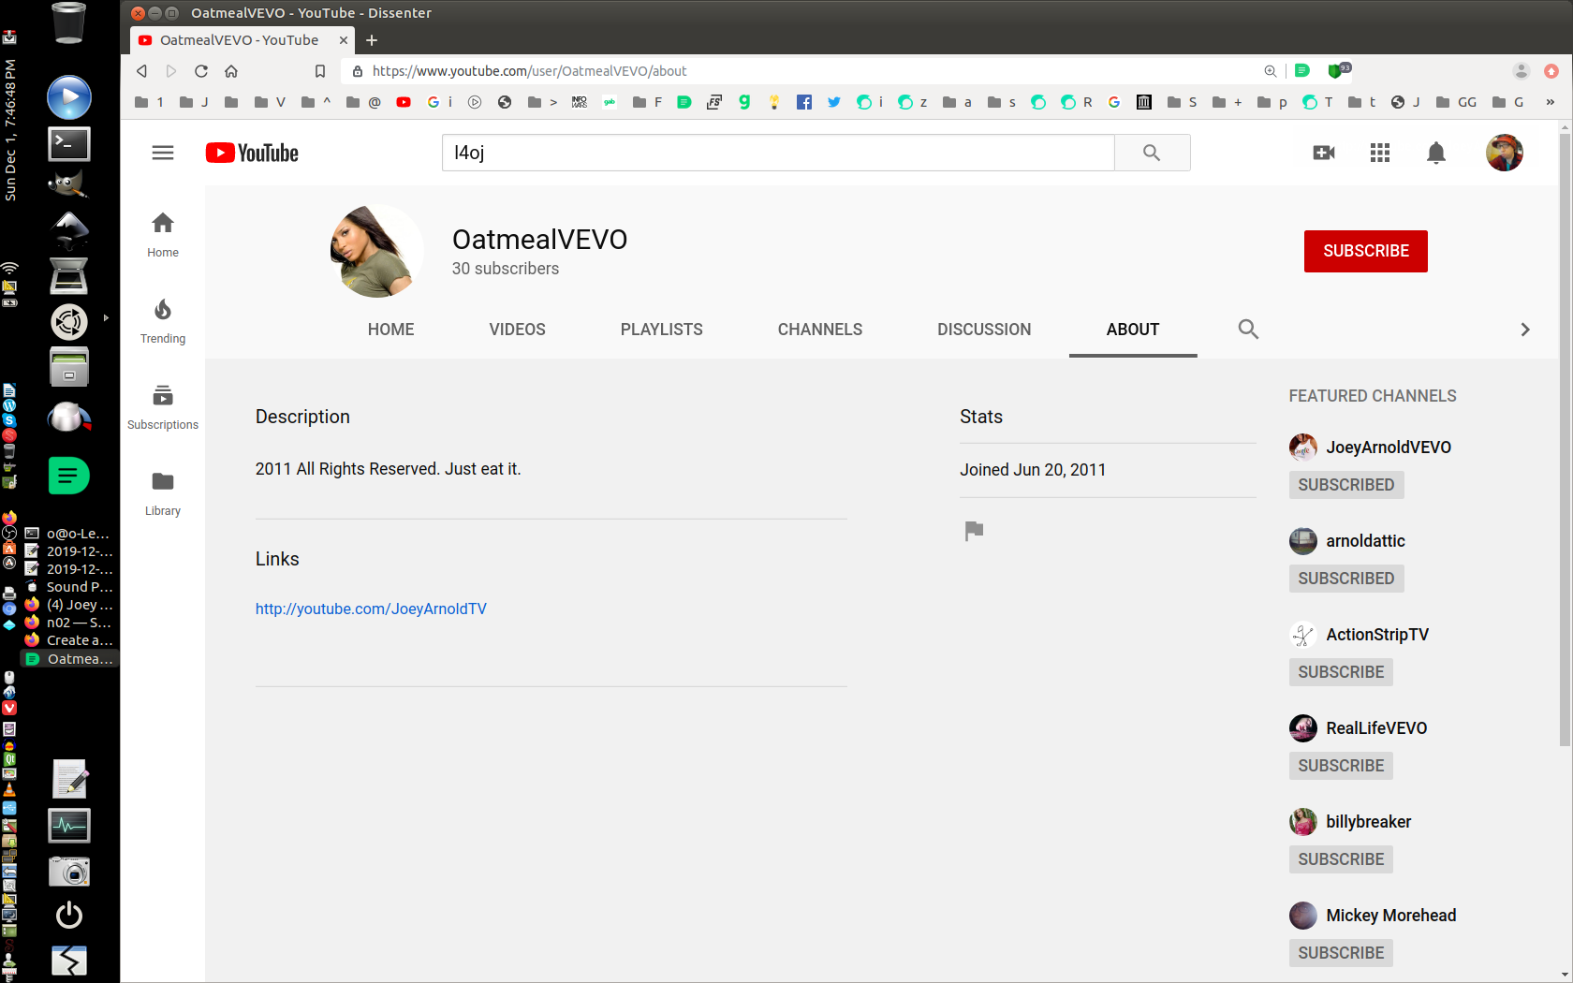The height and width of the screenshot is (983, 1573).
Task: Open the create video camera icon
Action: point(1324,153)
